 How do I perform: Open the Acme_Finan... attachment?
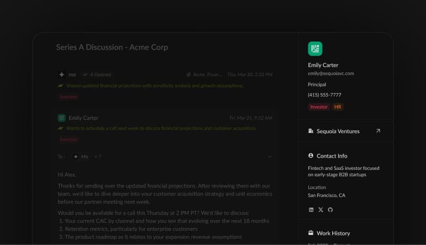pyautogui.click(x=204, y=75)
